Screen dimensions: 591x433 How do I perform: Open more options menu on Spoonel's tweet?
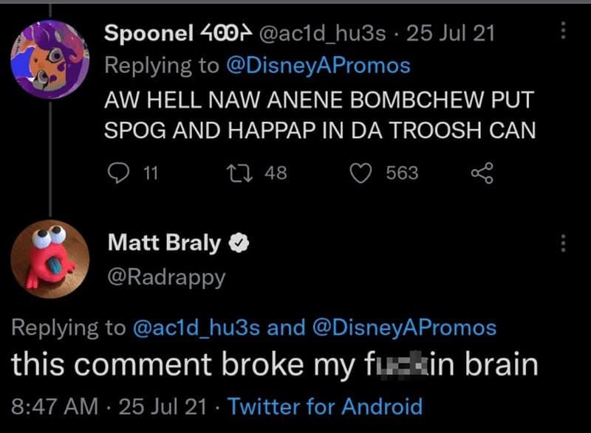coord(563,32)
